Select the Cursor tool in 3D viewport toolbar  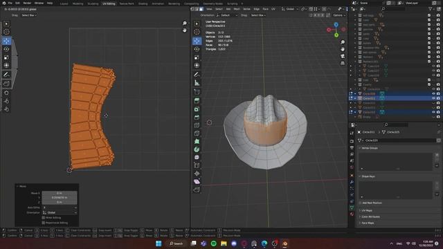click(197, 32)
